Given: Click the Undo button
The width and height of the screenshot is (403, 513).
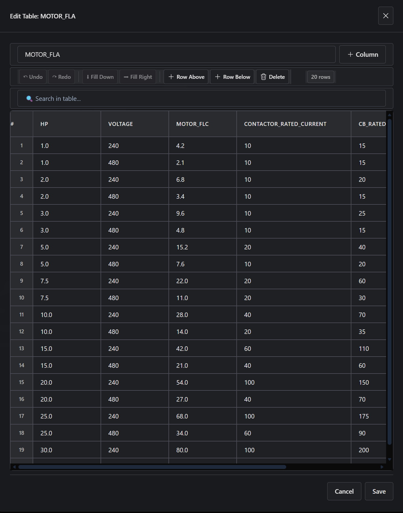Looking at the screenshot, I should 33,77.
